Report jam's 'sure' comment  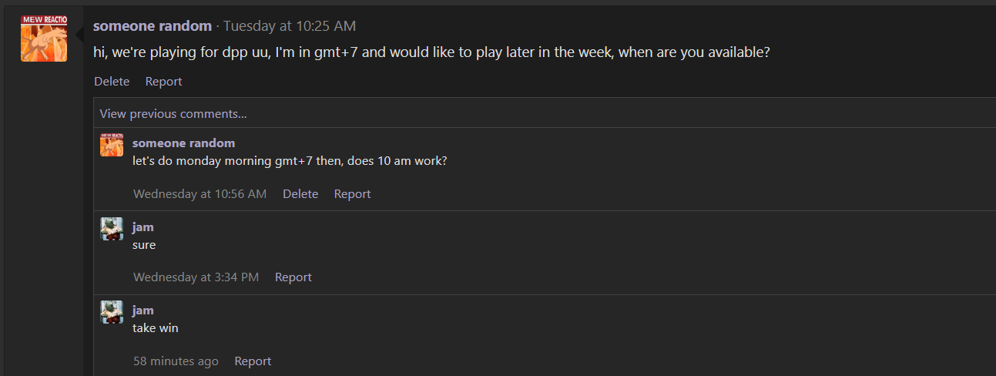(293, 277)
